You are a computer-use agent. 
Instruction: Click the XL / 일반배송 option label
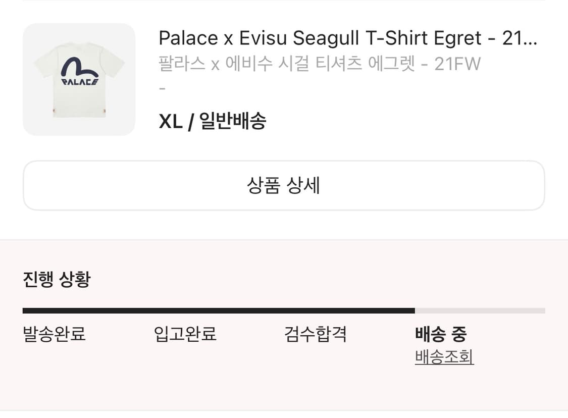click(213, 121)
